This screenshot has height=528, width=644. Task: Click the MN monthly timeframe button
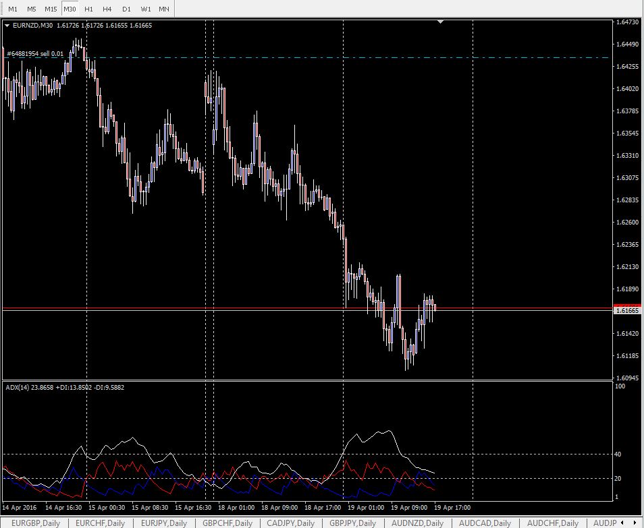[163, 9]
